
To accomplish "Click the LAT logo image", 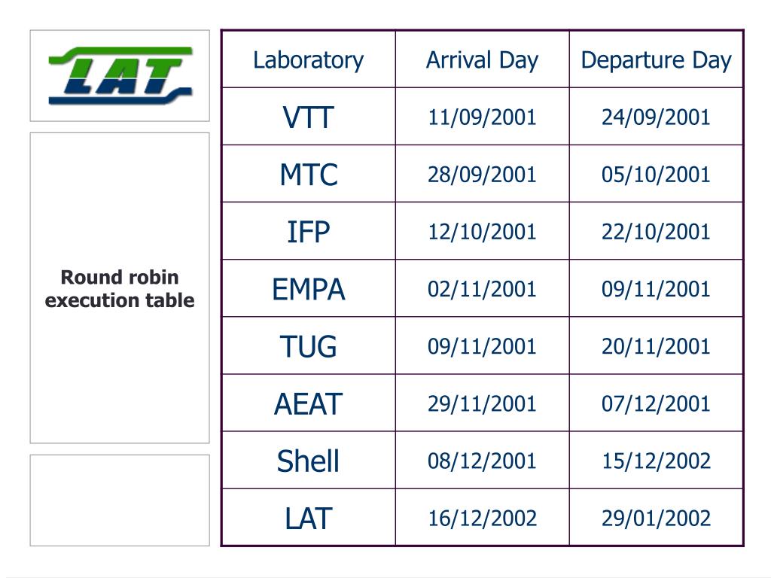I will coord(120,76).
